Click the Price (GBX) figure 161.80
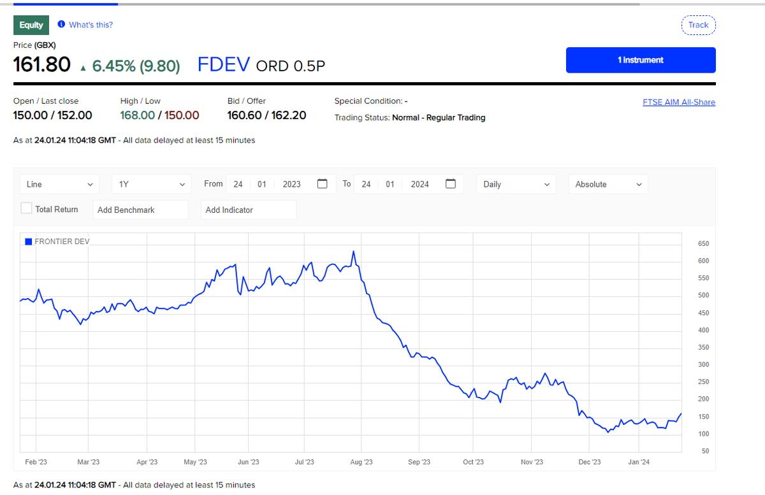This screenshot has height=495, width=765. 41,64
